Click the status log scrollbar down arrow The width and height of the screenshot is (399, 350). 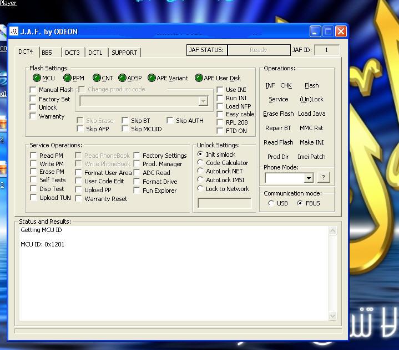pyautogui.click(x=332, y=316)
